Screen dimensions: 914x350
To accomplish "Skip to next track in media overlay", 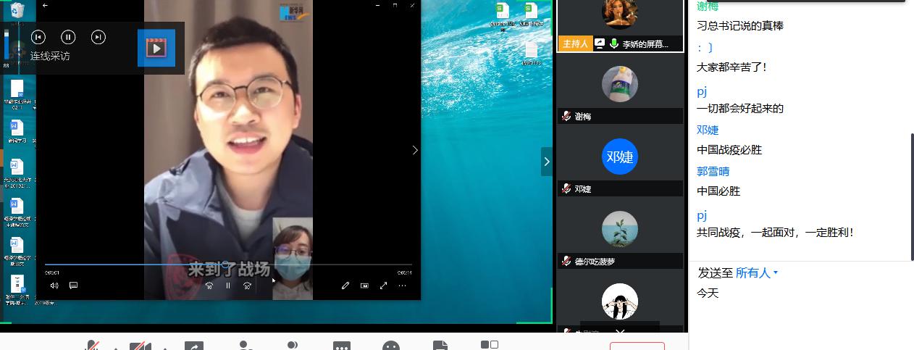I will (x=98, y=37).
